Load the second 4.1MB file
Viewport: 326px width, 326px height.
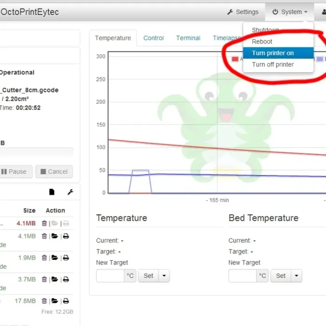[x=54, y=236]
